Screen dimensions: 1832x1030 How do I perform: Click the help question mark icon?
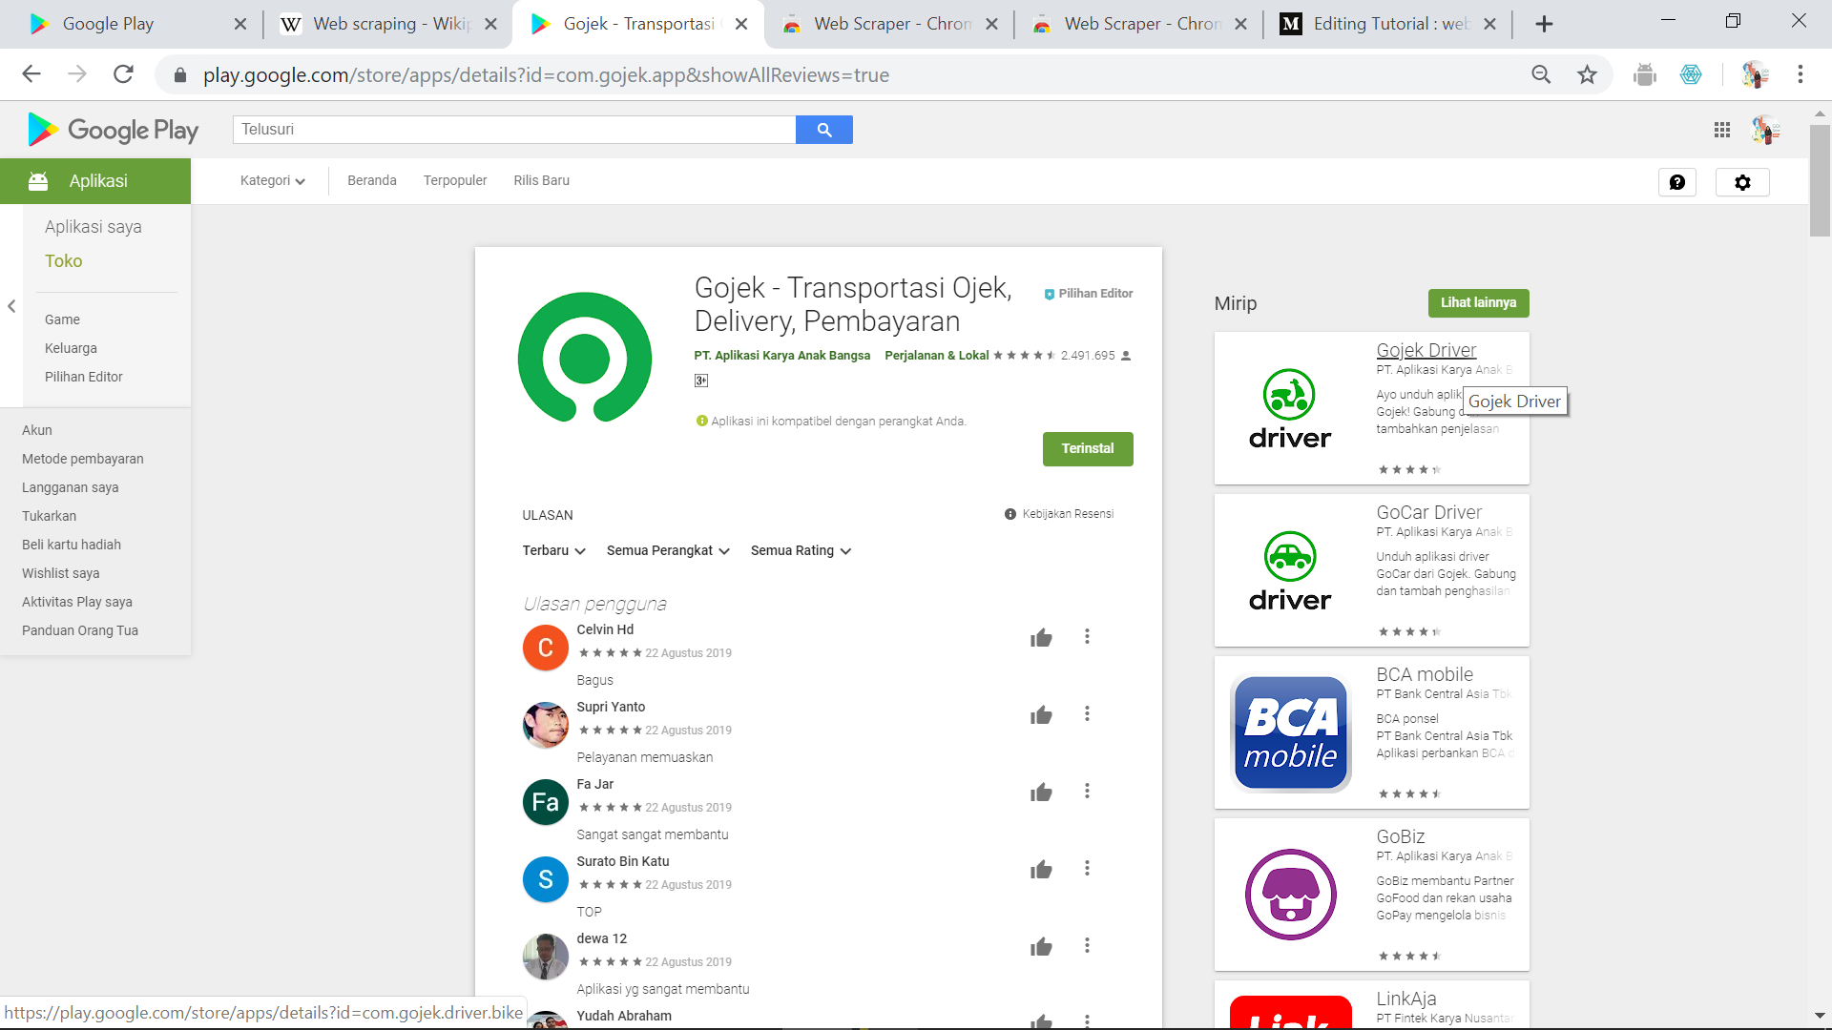point(1678,182)
